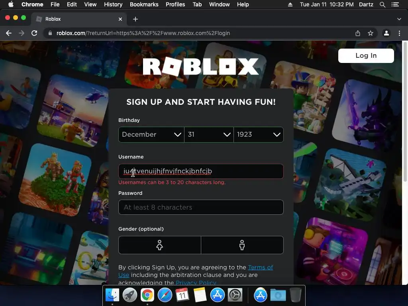Screen dimensions: 408x306
Task: Open the birthday month dropdown showing December
Action: tap(151, 135)
